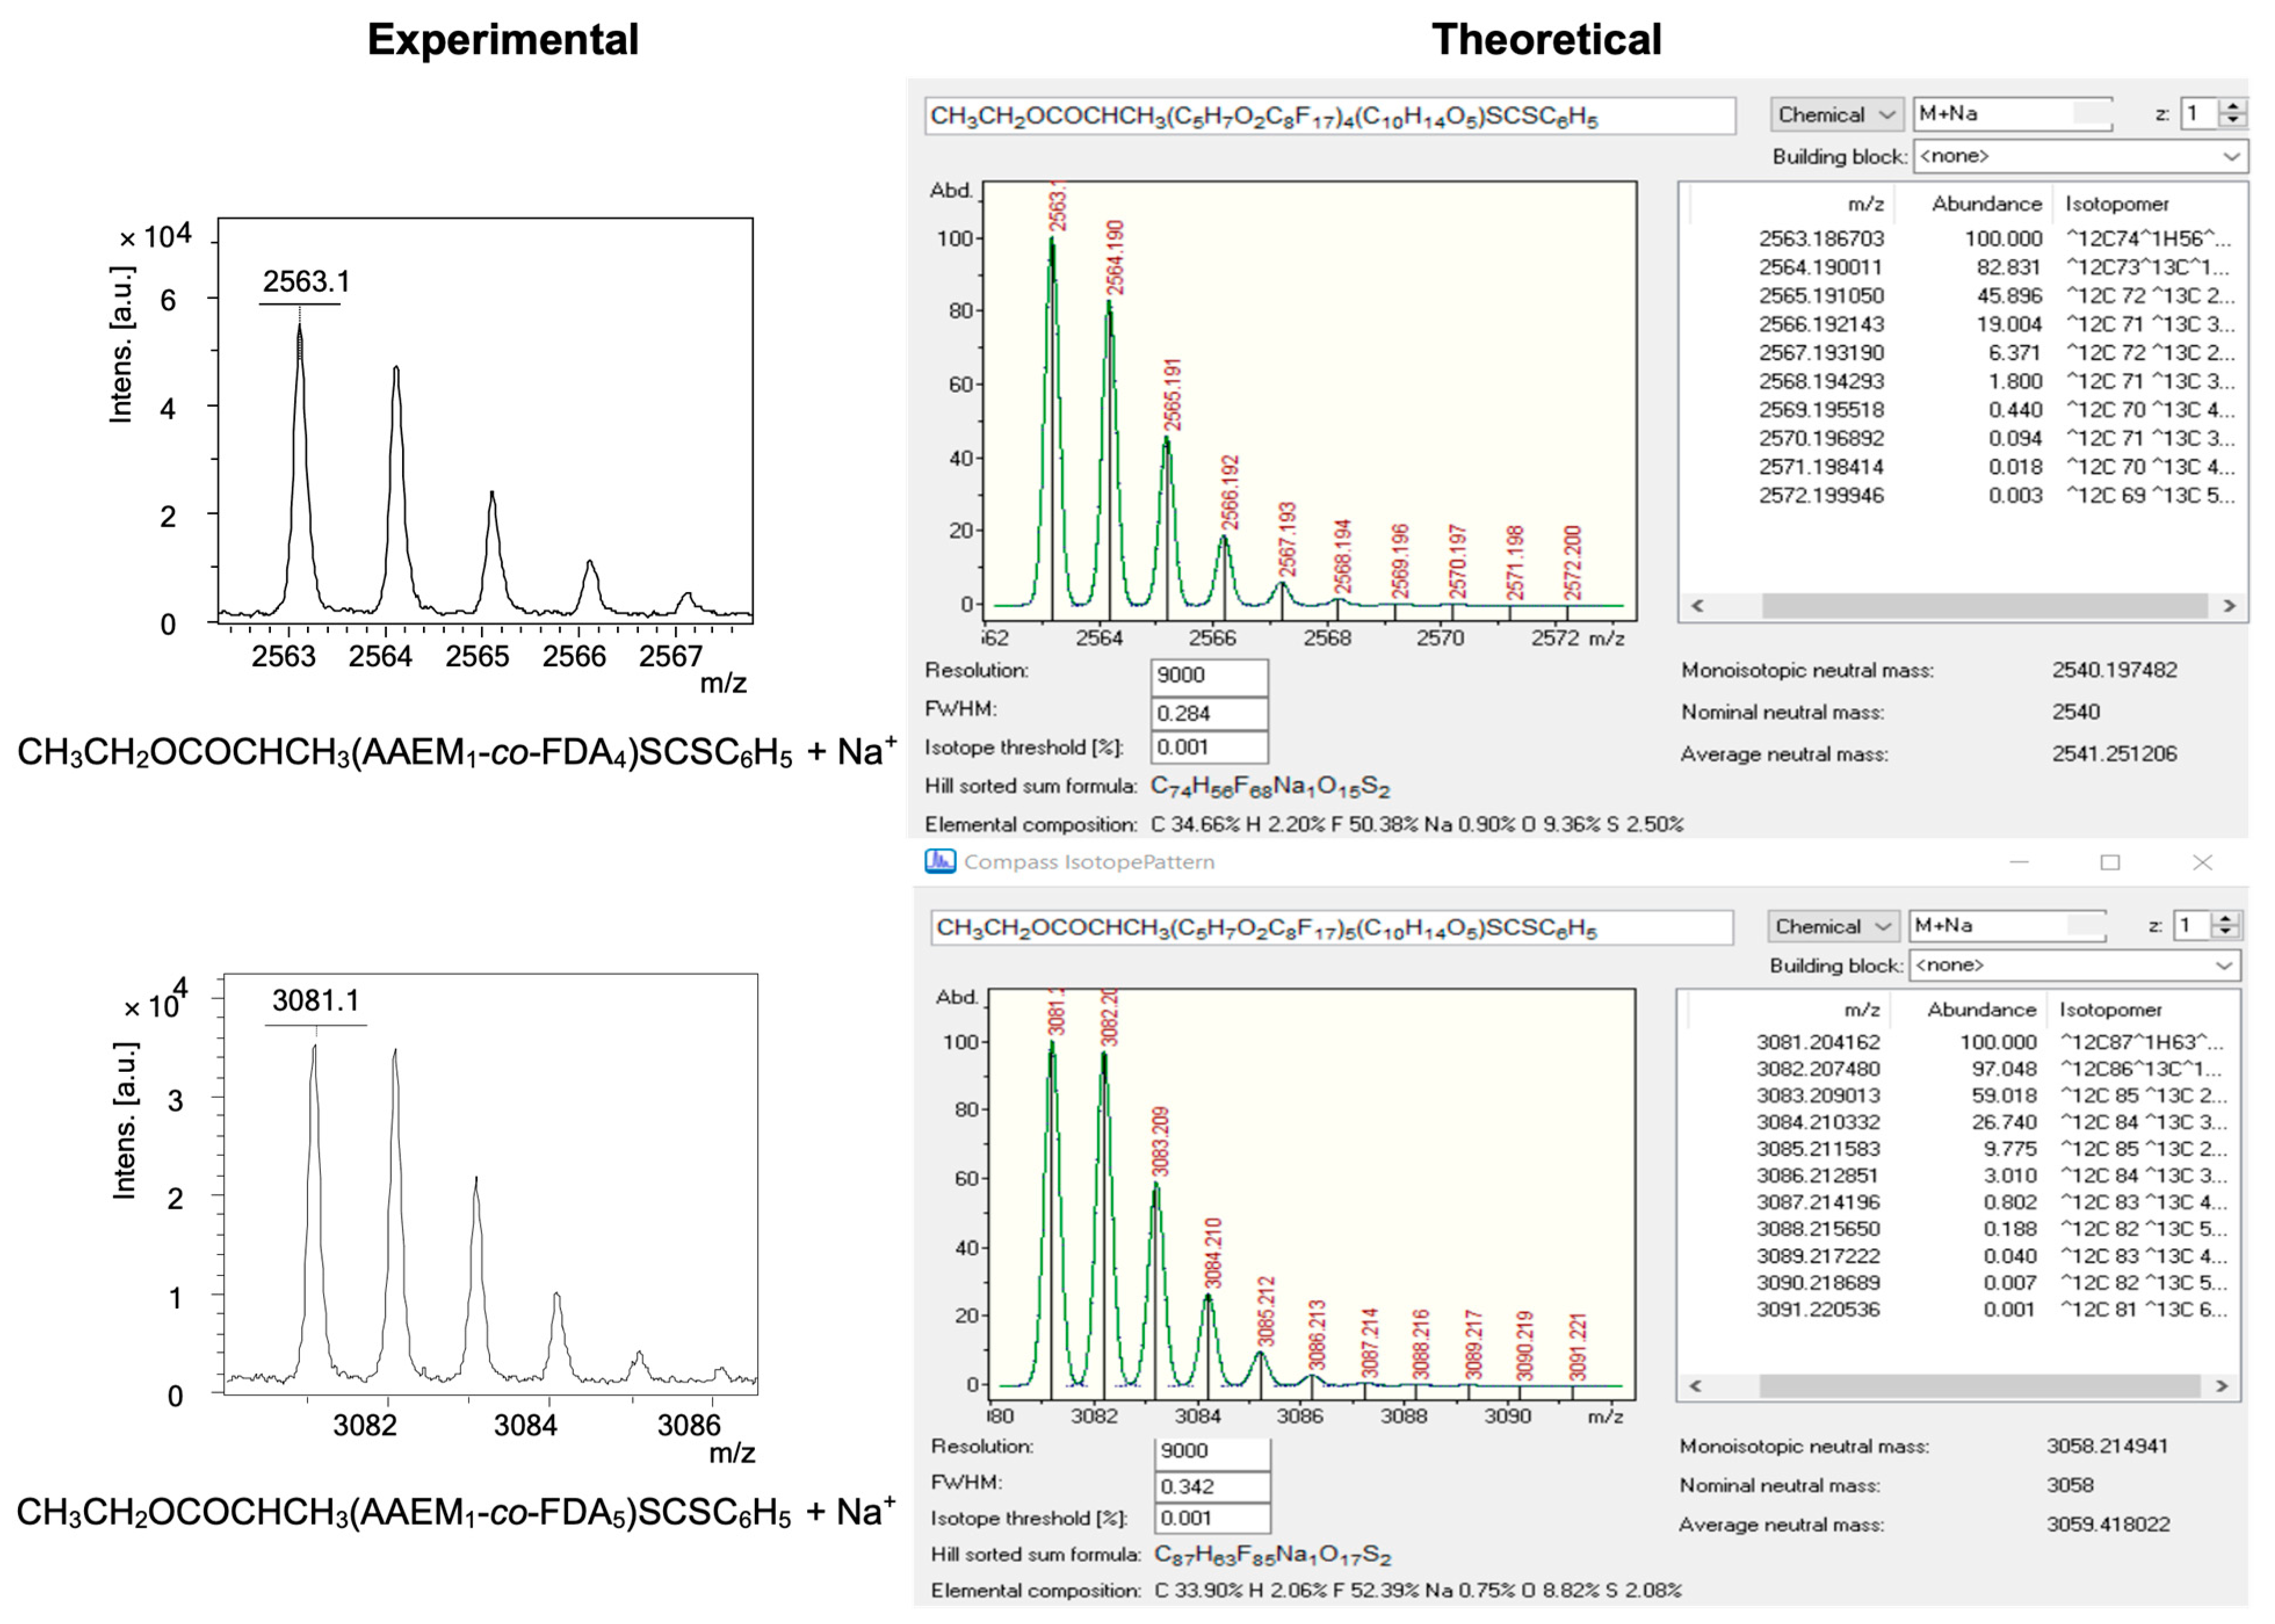2275x1624 pixels.
Task: Select row 2565.191050 in isotope table
Action: pos(1821,296)
